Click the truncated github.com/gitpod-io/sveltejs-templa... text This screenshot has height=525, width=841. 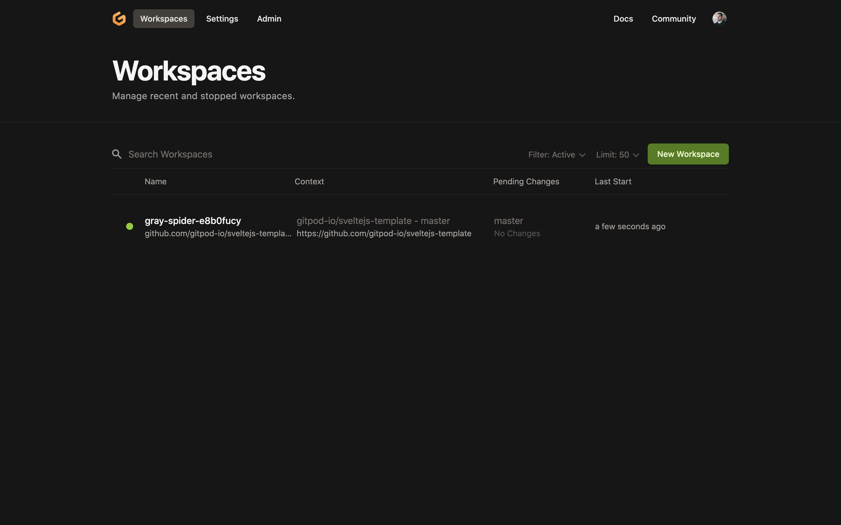pyautogui.click(x=218, y=234)
